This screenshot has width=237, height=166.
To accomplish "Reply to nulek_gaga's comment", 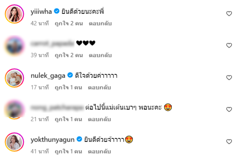I will 100,87.
